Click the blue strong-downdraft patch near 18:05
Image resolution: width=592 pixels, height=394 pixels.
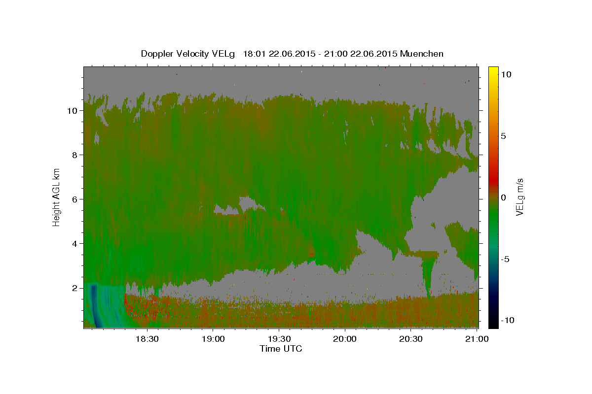click(x=94, y=305)
